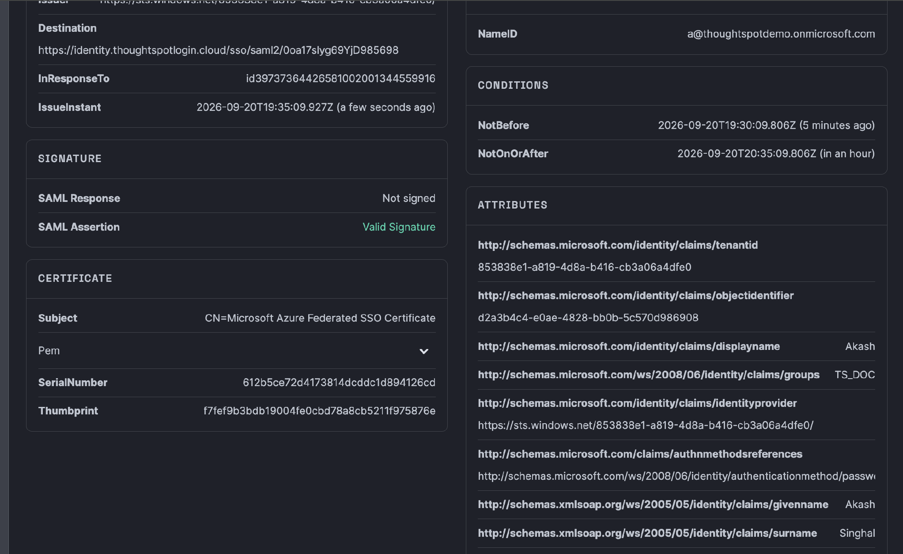Click the NotOnOrAfter label
903x554 pixels.
point(513,154)
